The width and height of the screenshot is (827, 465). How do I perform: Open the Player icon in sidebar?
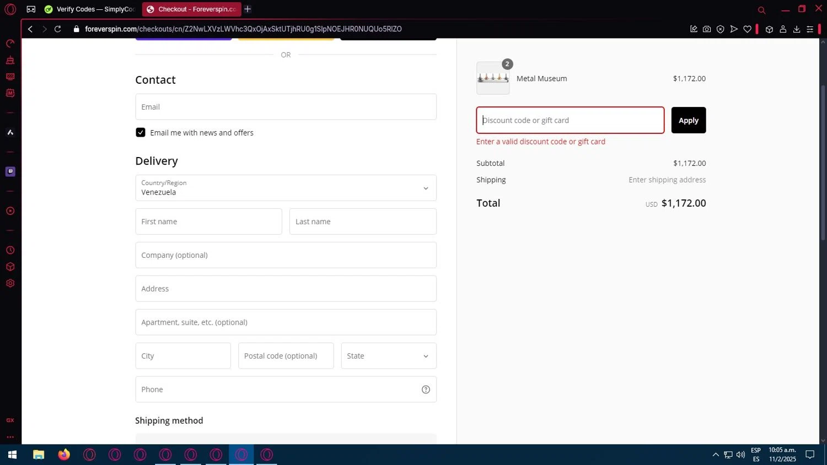[10, 211]
